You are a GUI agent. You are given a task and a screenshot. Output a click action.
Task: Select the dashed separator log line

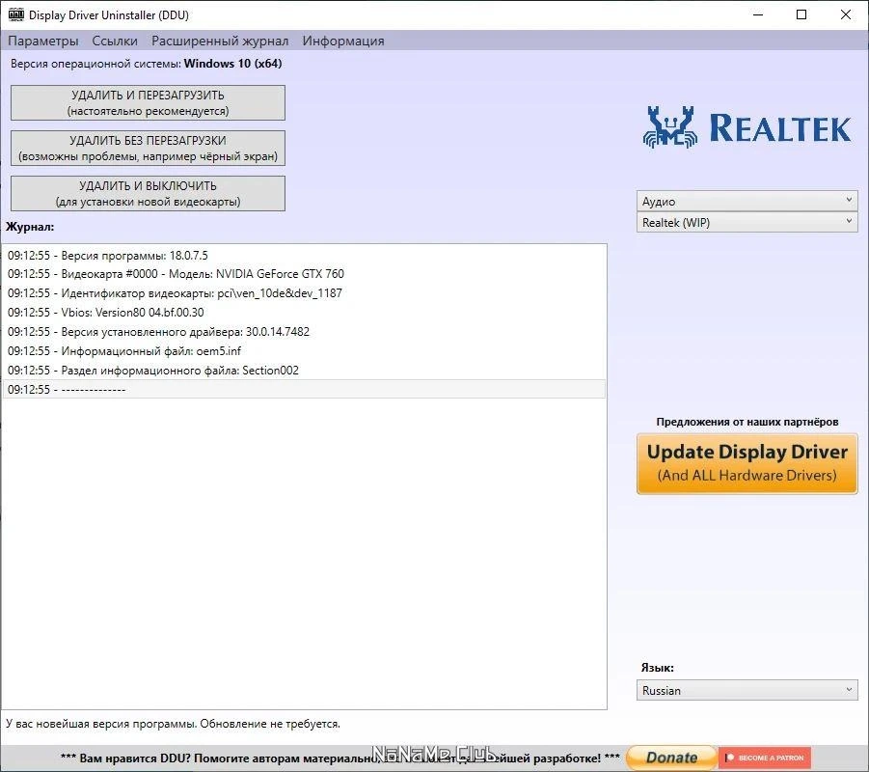pyautogui.click(x=304, y=389)
